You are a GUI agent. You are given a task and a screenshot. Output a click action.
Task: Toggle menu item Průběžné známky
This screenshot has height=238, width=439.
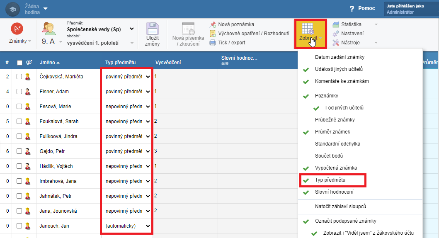point(360,120)
